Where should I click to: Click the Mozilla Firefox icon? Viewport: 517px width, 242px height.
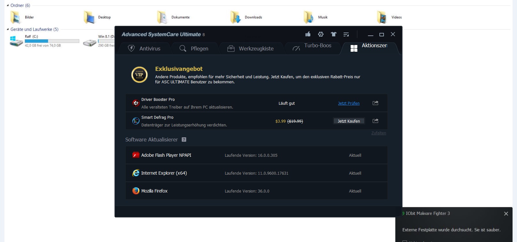click(x=136, y=191)
